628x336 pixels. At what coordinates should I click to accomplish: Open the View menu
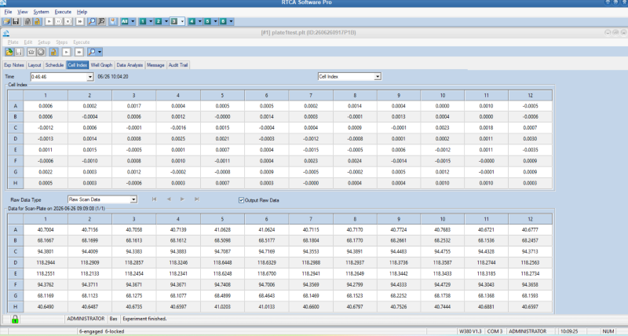[23, 12]
